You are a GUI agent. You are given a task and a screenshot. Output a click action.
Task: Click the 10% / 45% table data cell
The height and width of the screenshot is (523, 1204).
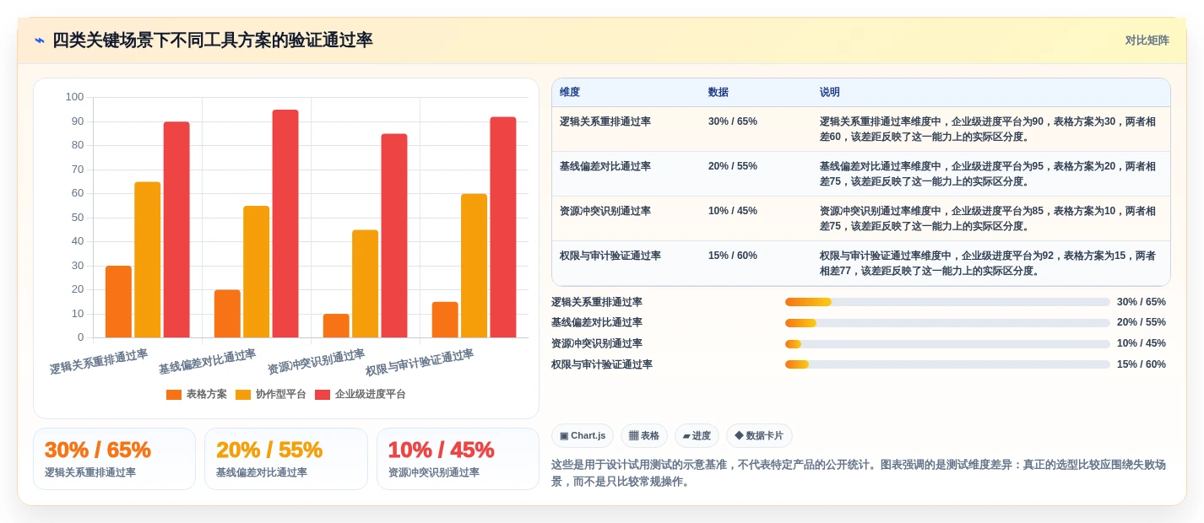(x=733, y=211)
